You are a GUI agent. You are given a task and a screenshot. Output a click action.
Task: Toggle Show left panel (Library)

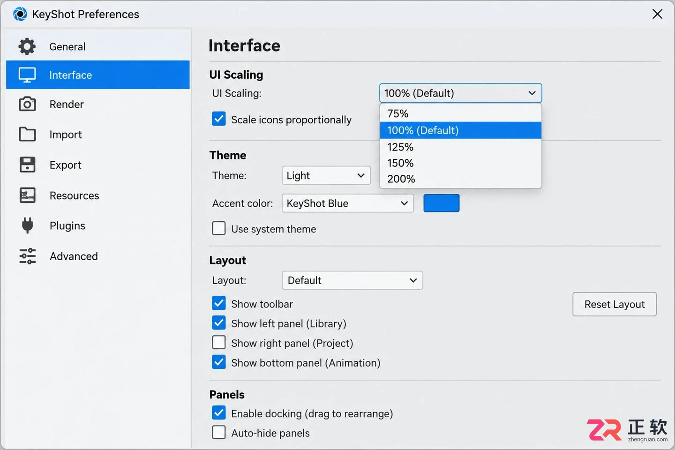pyautogui.click(x=219, y=323)
